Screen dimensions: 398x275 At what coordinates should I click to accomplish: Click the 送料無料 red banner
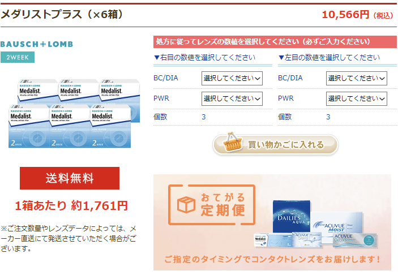[70, 178]
